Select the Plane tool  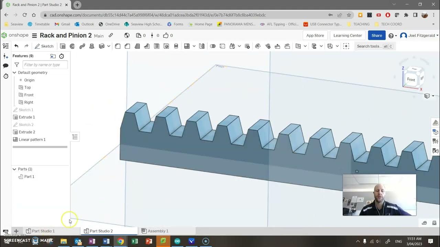coord(298,46)
